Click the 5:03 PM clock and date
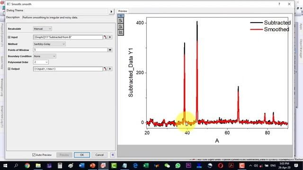This screenshot has width=303, height=170. coord(285,166)
